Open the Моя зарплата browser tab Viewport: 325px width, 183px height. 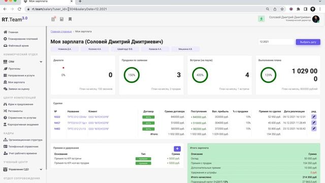[48, 2]
